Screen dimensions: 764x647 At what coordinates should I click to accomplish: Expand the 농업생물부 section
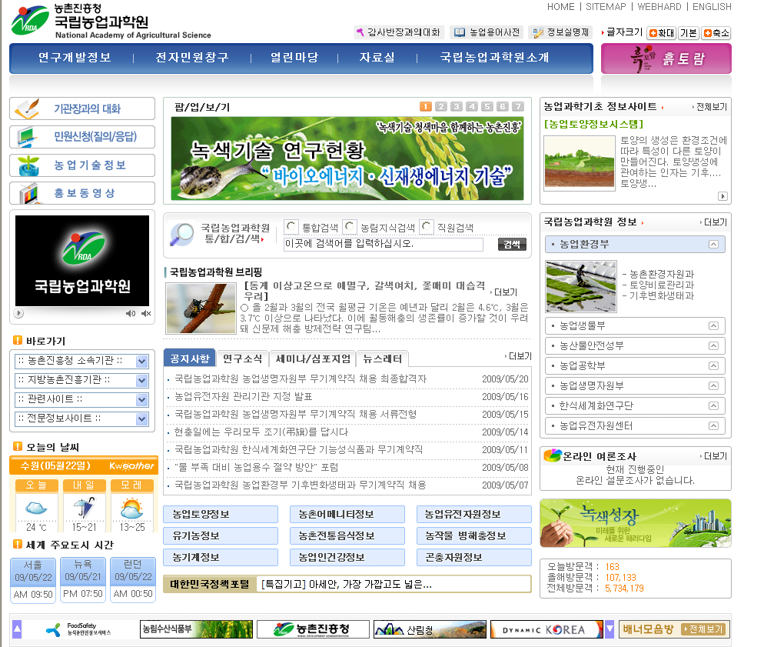tap(714, 326)
